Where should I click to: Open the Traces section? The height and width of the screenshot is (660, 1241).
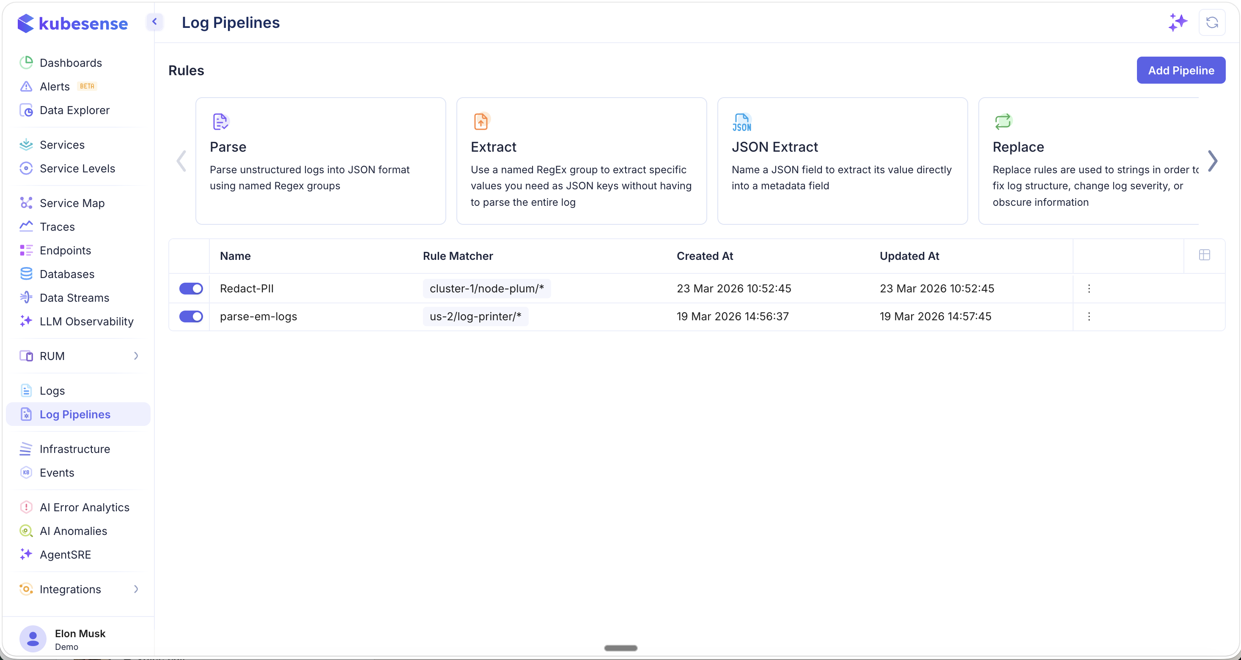point(57,226)
